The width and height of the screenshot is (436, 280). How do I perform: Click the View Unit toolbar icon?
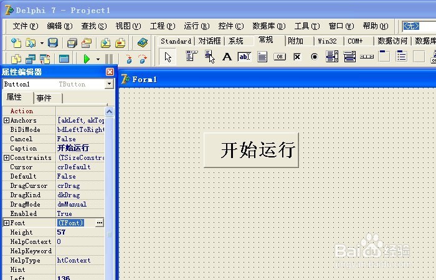tap(16, 59)
